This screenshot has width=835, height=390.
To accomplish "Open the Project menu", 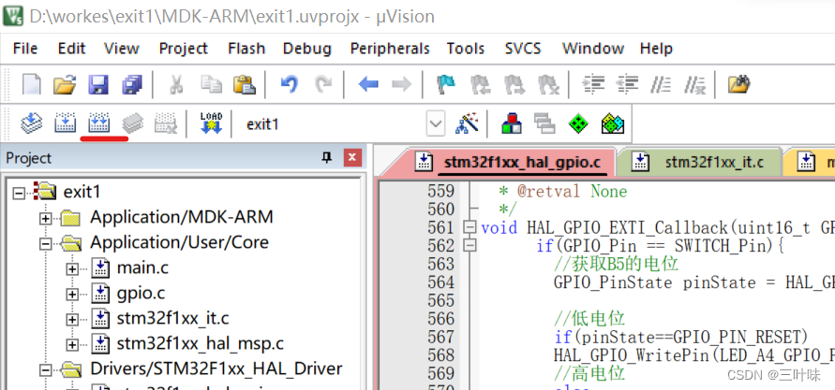I will tap(183, 49).
